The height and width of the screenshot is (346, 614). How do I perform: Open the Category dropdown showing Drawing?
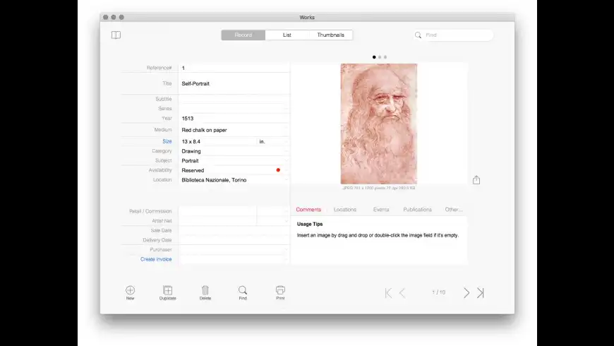pos(234,151)
